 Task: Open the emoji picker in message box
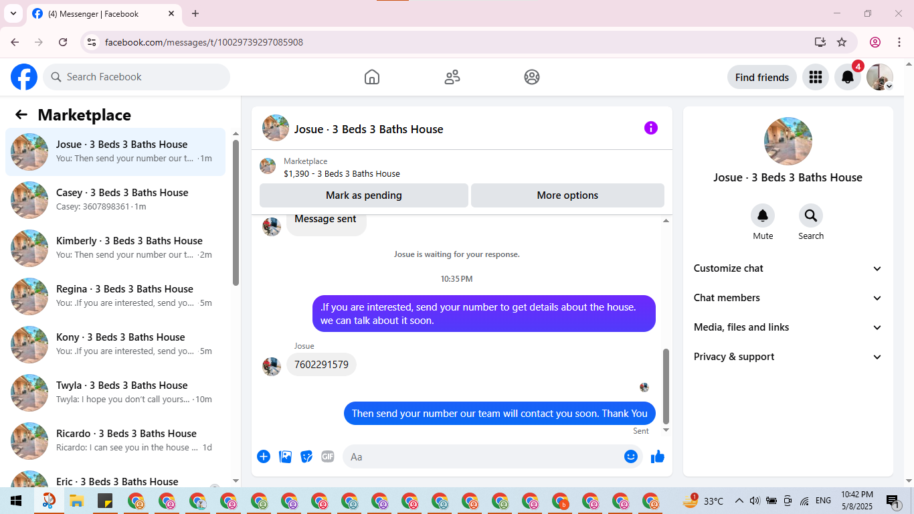click(x=630, y=456)
